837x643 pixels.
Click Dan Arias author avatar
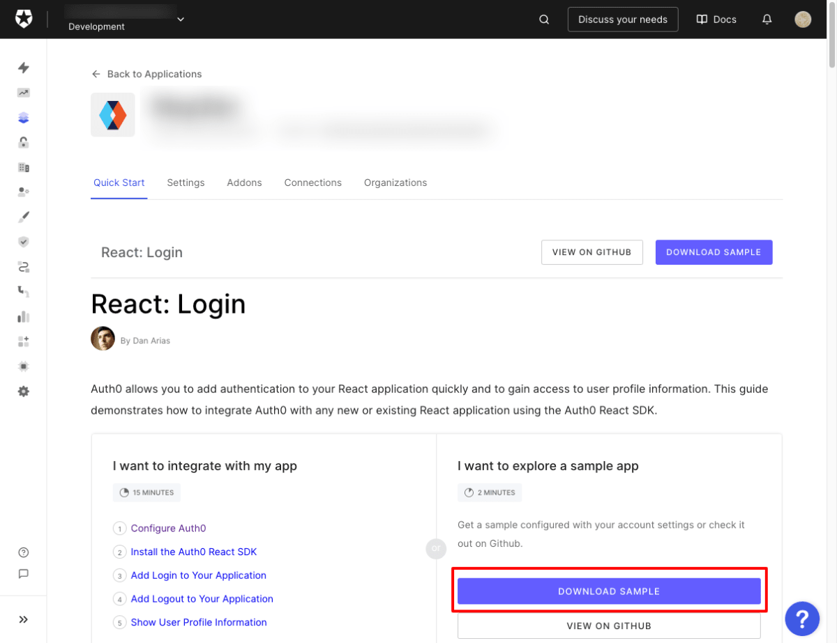(x=103, y=339)
